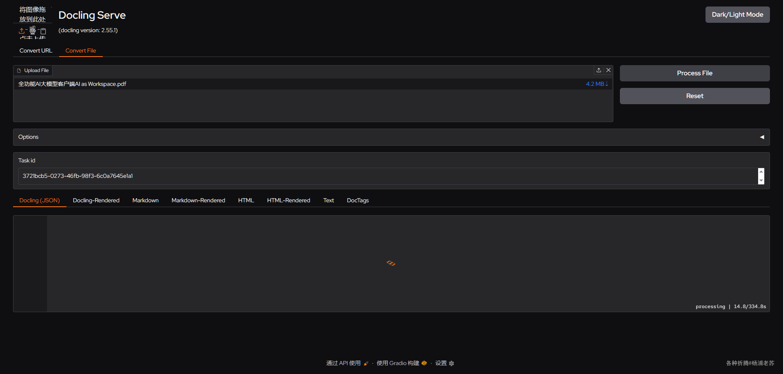Click the gear icon beside 设置
Image resolution: width=783 pixels, height=374 pixels.
tap(451, 363)
